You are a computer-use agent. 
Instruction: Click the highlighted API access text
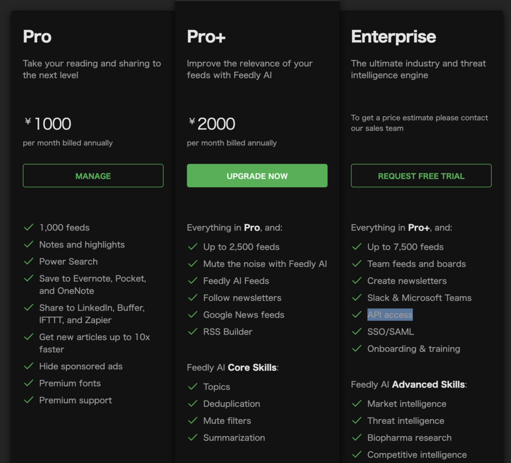pos(390,315)
